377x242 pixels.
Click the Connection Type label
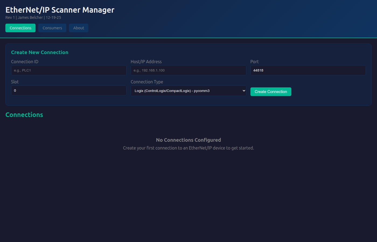(x=147, y=82)
